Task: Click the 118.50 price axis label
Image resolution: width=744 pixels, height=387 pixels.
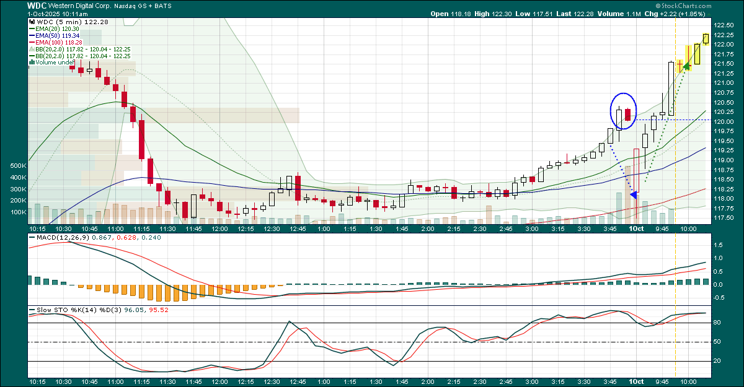Action: [x=724, y=179]
